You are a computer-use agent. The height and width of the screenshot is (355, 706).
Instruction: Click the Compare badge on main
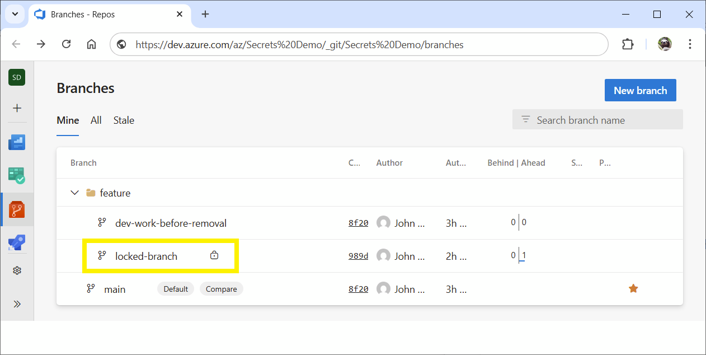[222, 289]
